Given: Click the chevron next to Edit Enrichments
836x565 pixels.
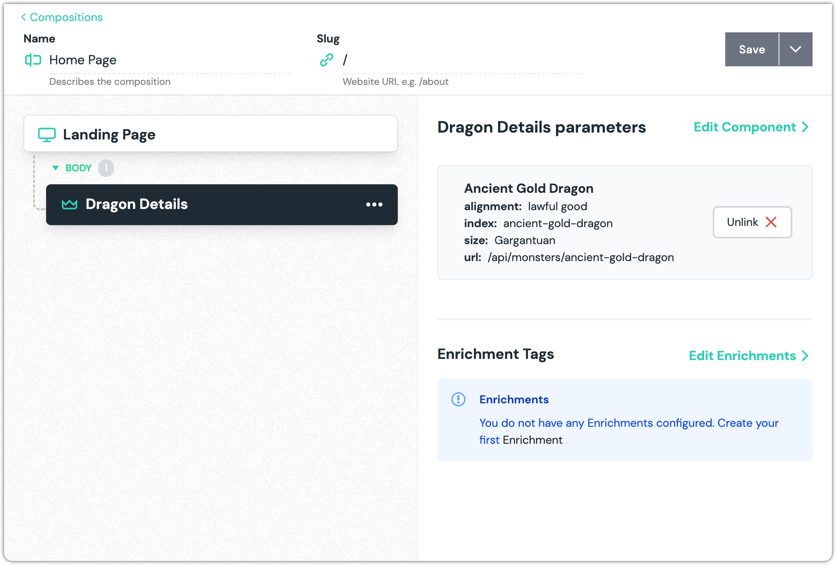Looking at the screenshot, I should tap(805, 356).
